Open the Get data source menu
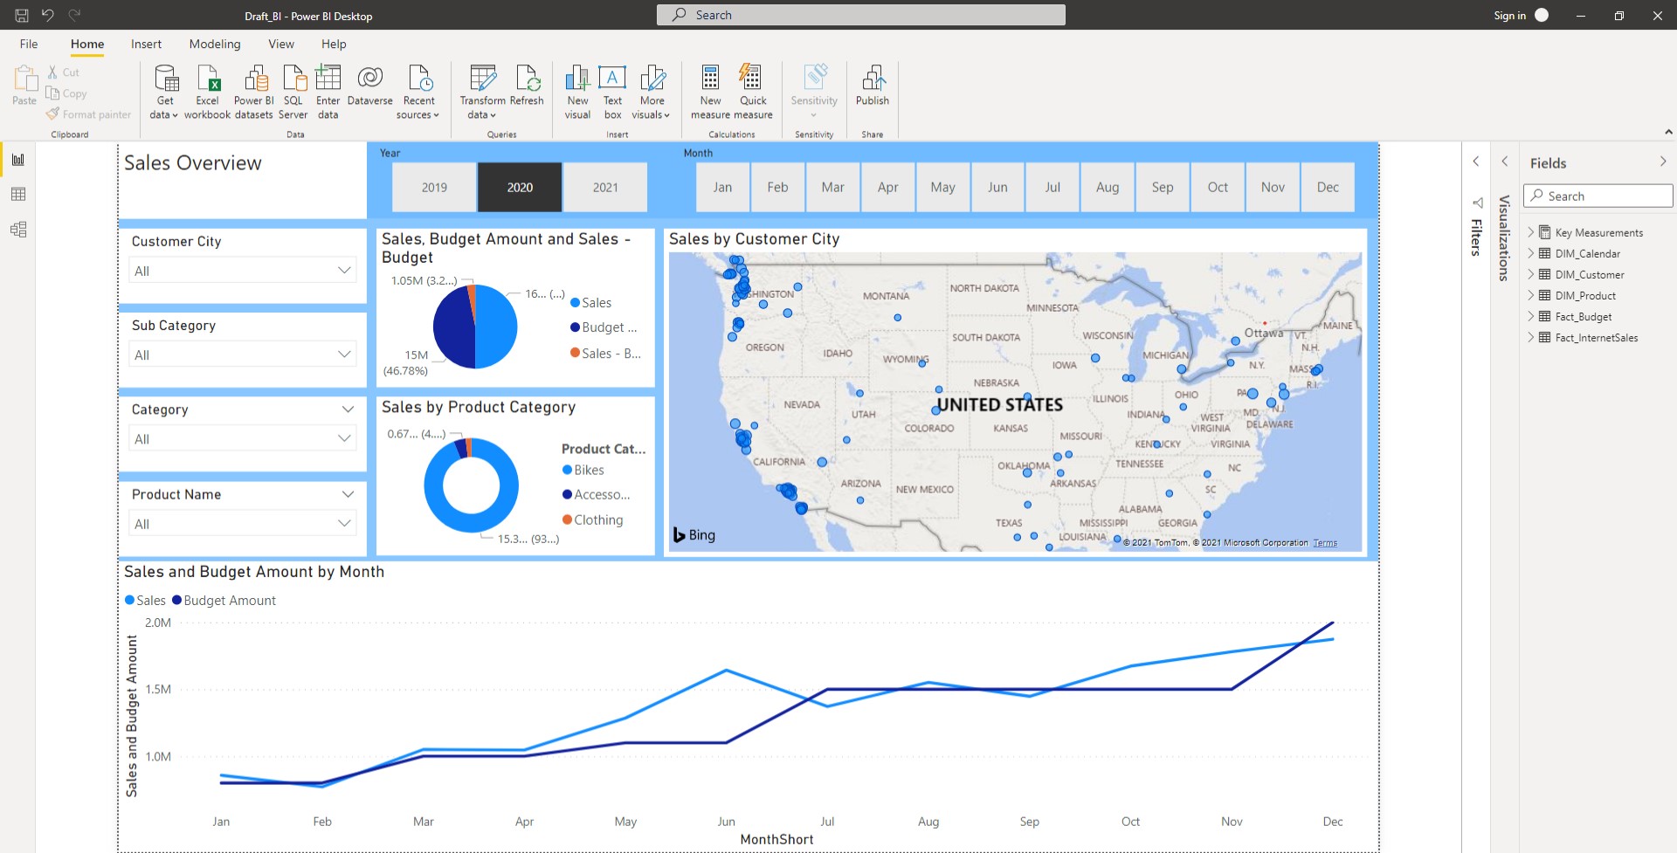Image resolution: width=1677 pixels, height=853 pixels. [164, 92]
